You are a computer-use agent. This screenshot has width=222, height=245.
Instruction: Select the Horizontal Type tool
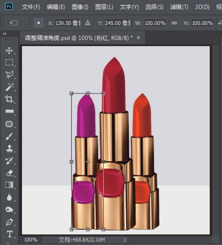coord(9,234)
